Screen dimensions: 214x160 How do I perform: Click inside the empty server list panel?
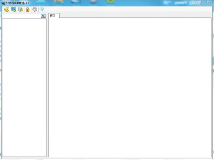click(24, 88)
